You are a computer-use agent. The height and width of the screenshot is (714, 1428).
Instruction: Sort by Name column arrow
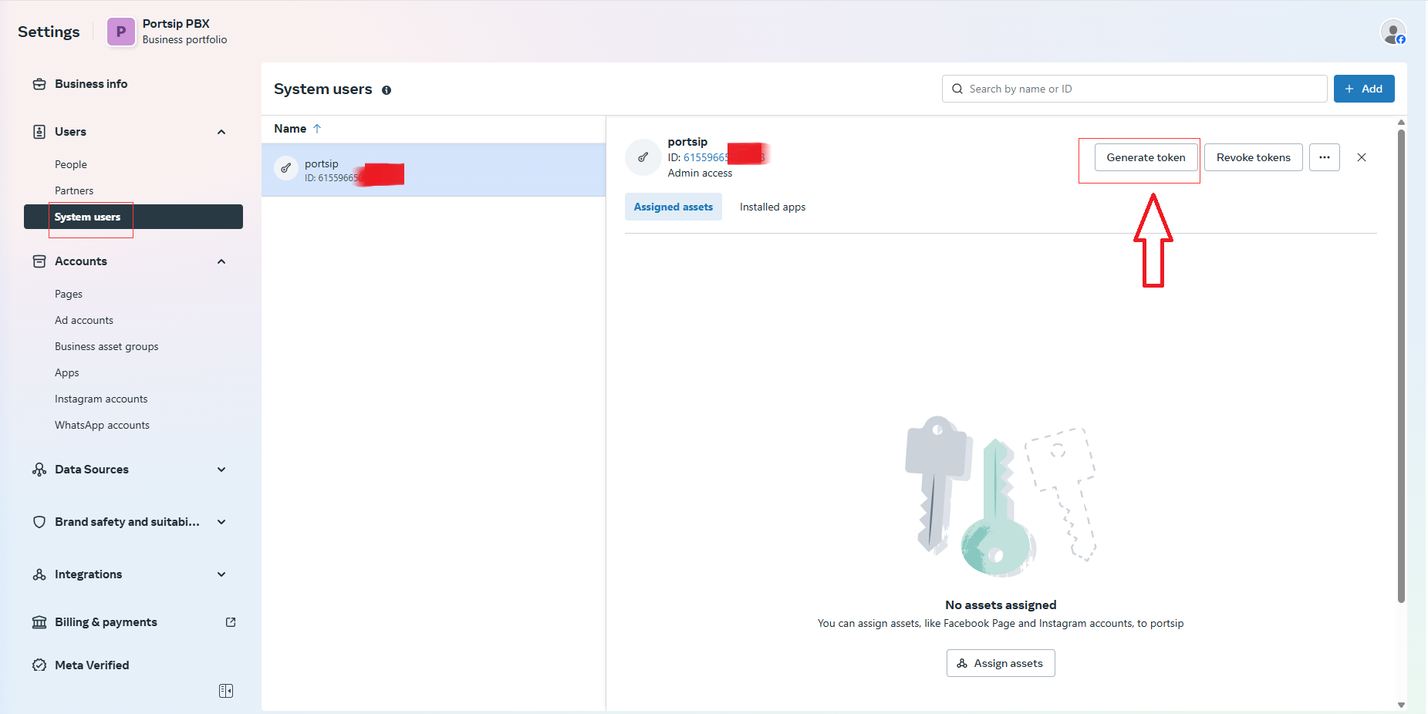(x=317, y=129)
